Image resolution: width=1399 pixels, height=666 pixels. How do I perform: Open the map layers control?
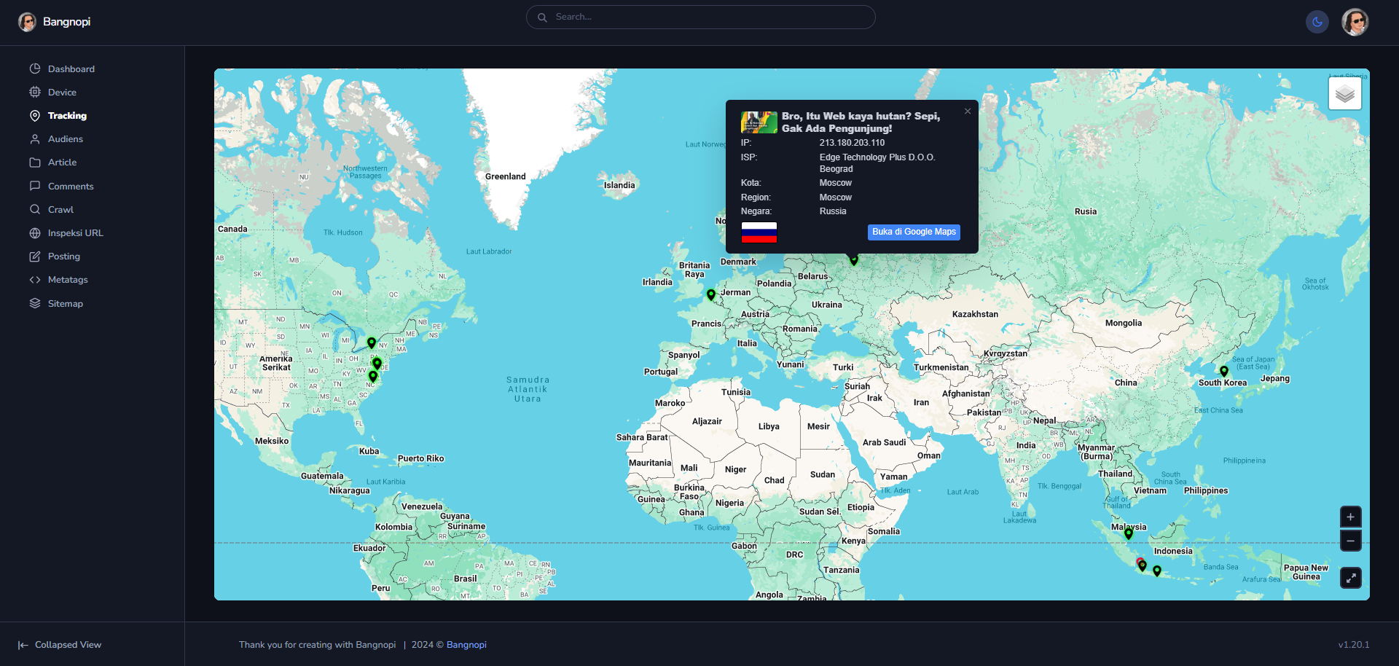[x=1344, y=94]
